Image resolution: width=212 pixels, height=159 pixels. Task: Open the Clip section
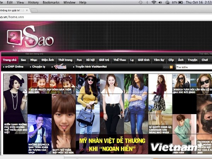click(171, 60)
